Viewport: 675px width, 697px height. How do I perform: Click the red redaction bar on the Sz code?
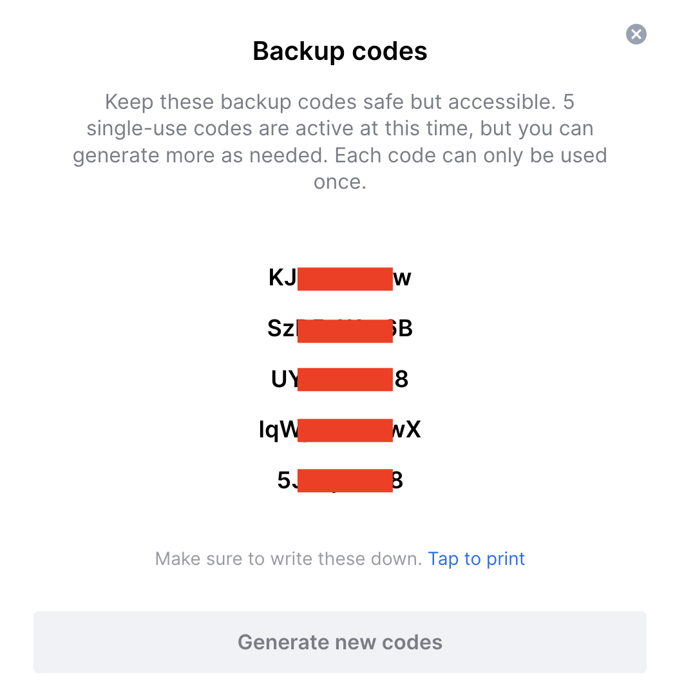tap(345, 329)
